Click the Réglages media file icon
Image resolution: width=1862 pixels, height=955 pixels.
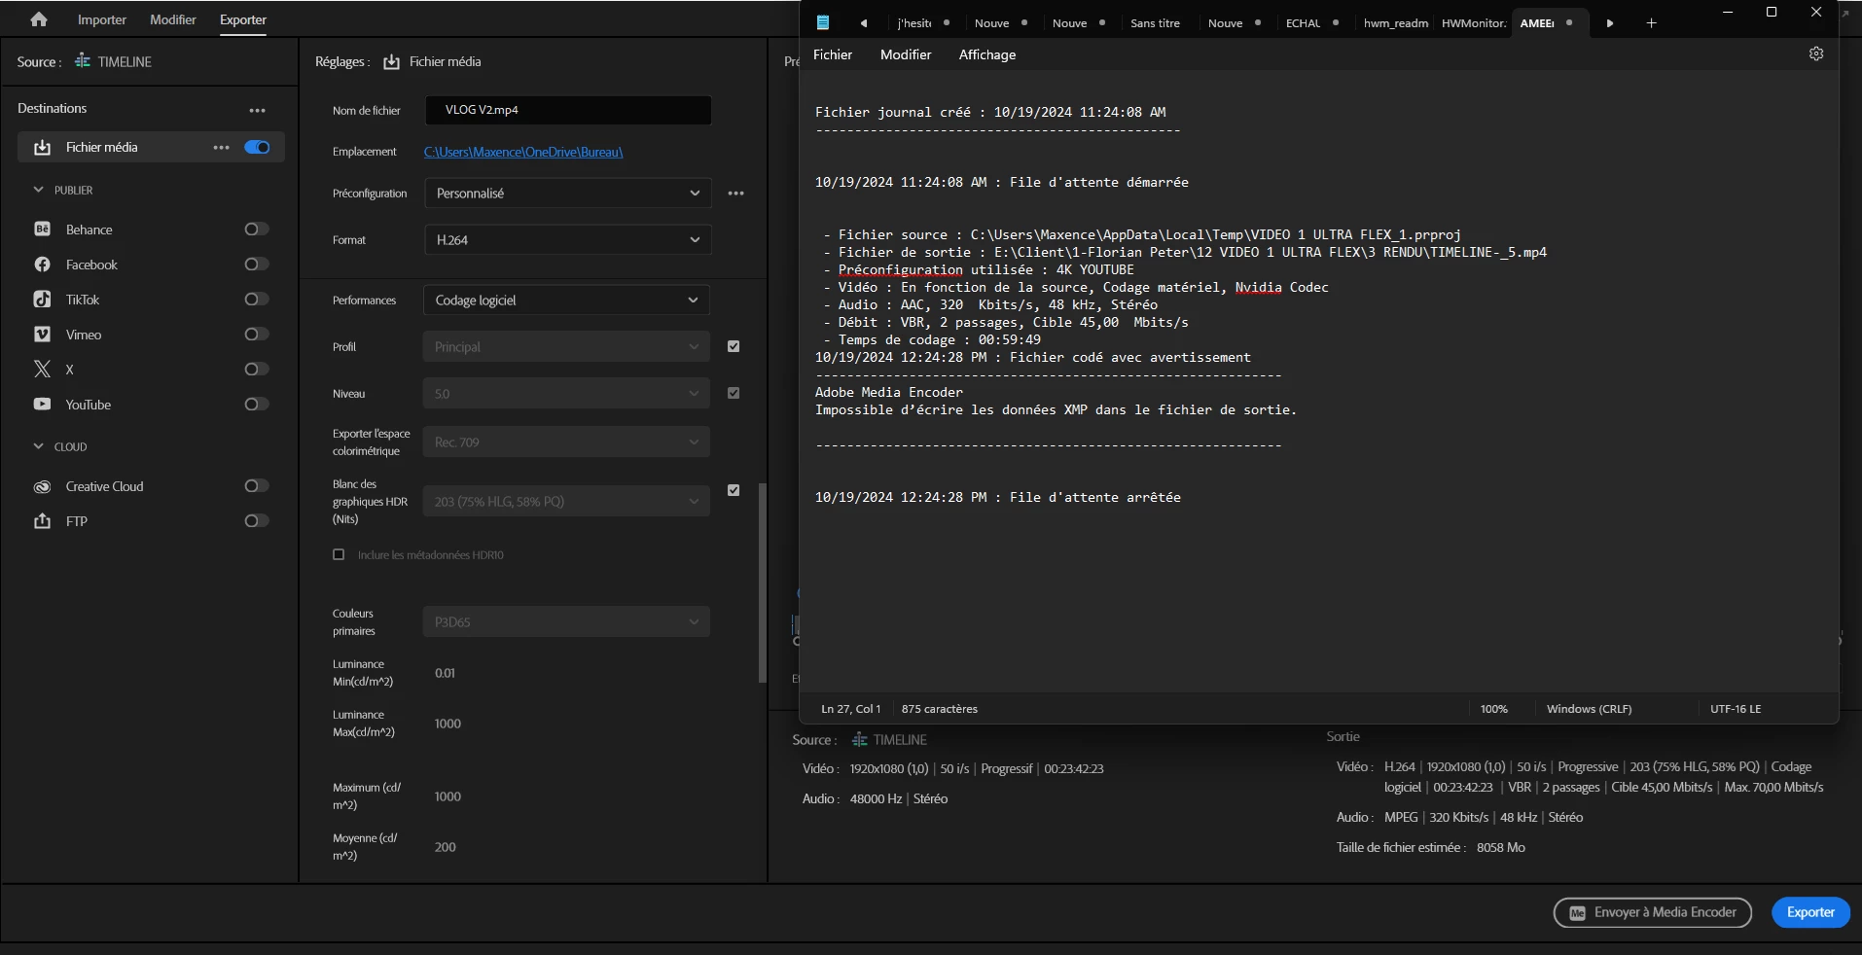(x=391, y=62)
